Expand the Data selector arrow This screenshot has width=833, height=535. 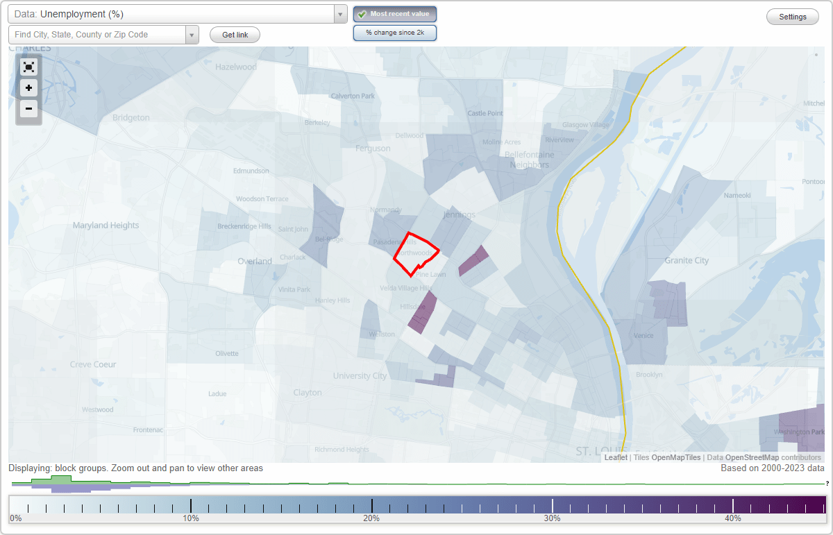coord(340,14)
